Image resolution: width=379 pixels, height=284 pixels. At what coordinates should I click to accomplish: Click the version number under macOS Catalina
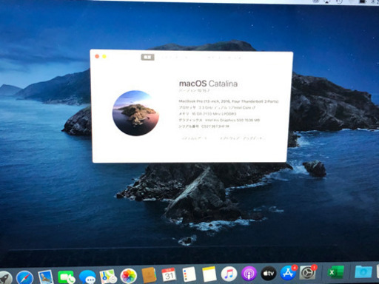194,90
